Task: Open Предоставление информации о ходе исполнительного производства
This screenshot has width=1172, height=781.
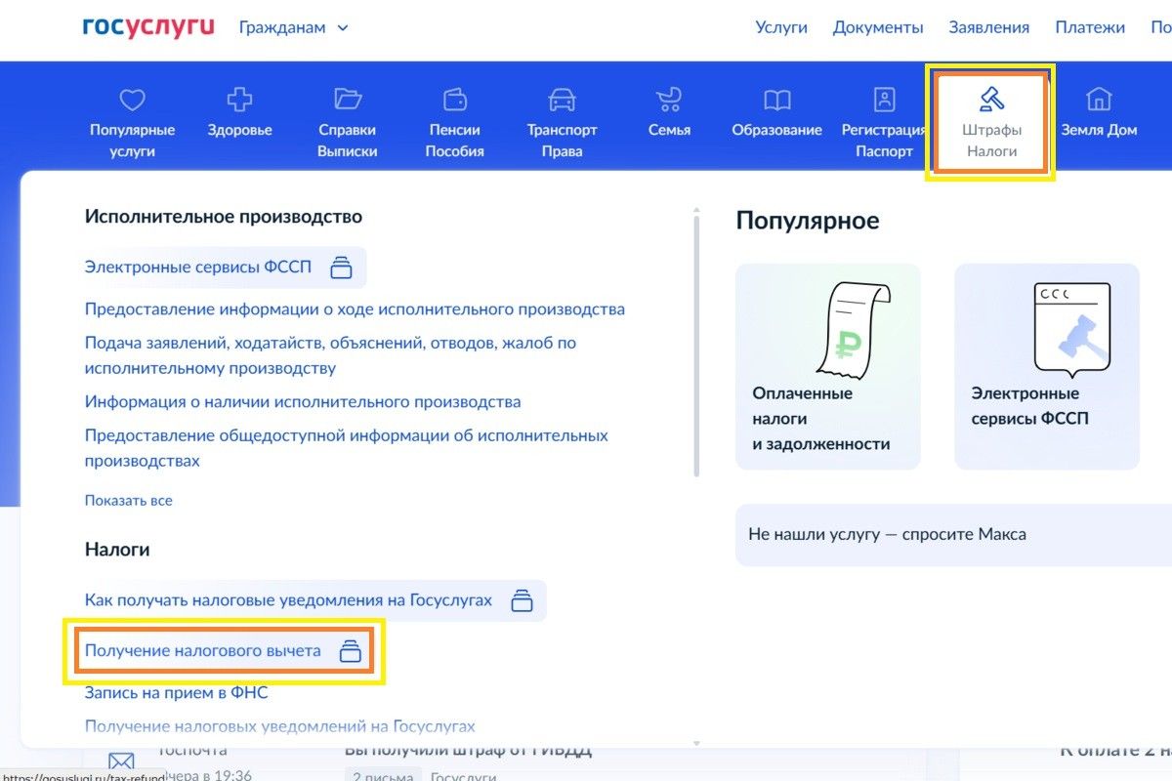Action: pos(355,309)
